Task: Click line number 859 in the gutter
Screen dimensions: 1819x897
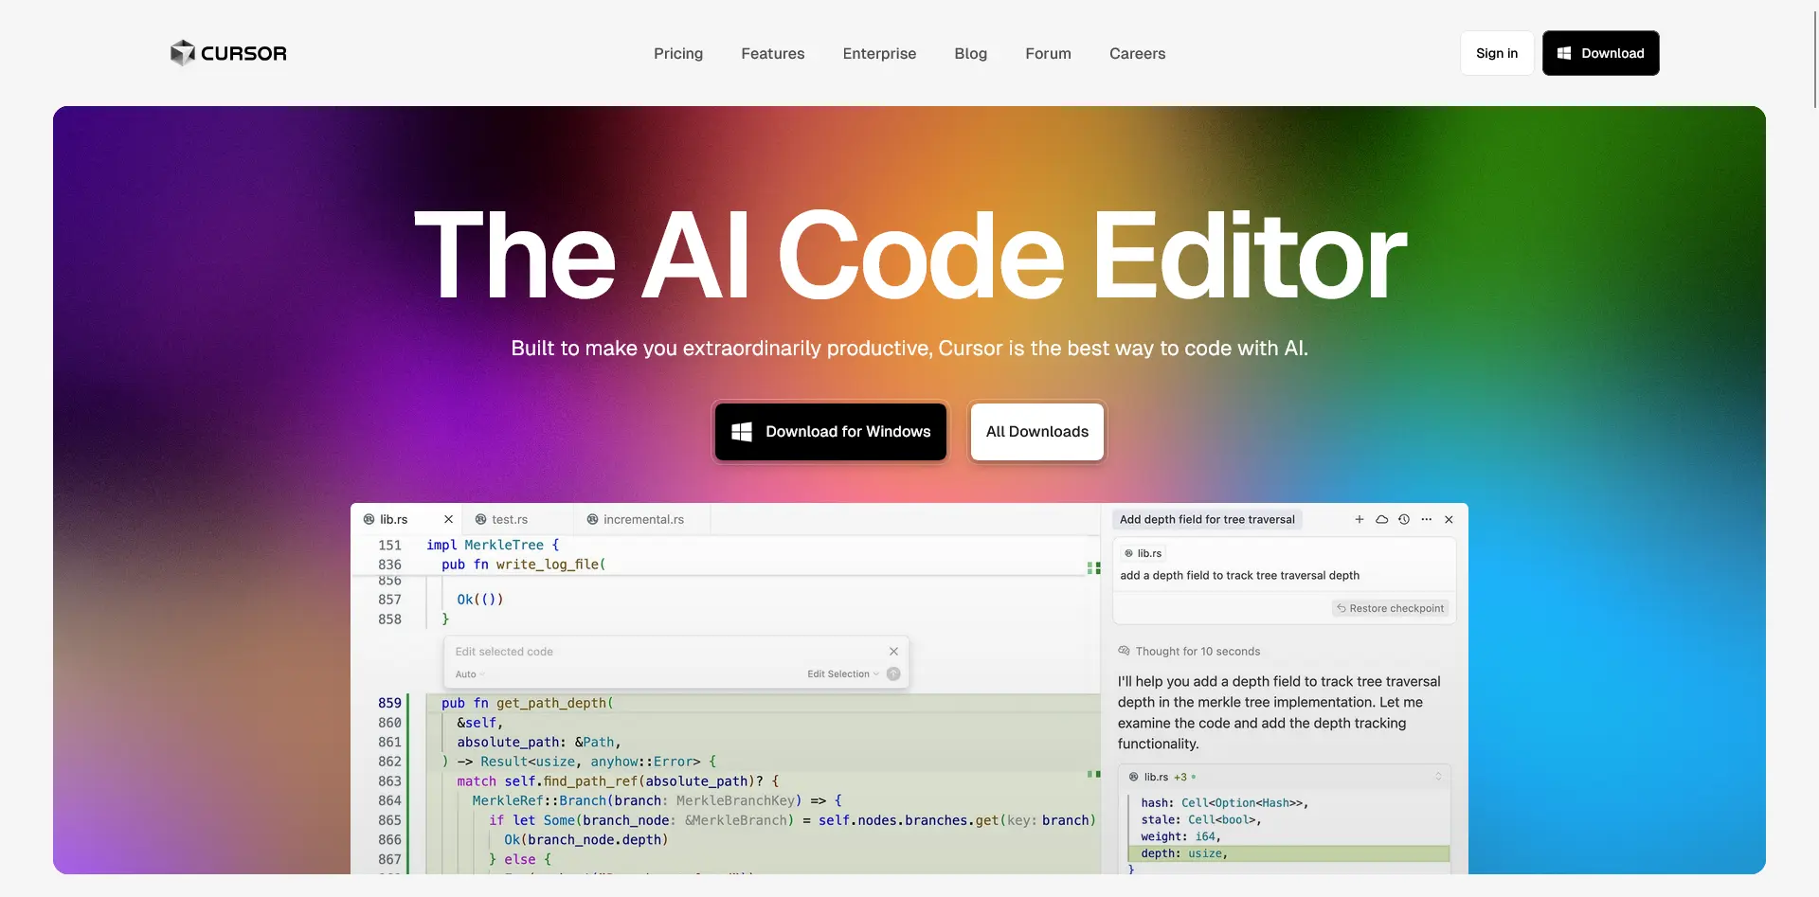Action: pos(389,703)
